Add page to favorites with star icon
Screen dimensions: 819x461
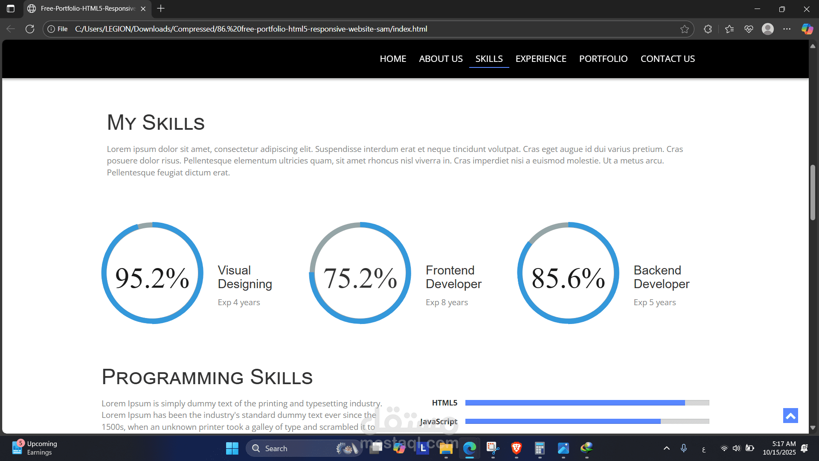pyautogui.click(x=685, y=29)
